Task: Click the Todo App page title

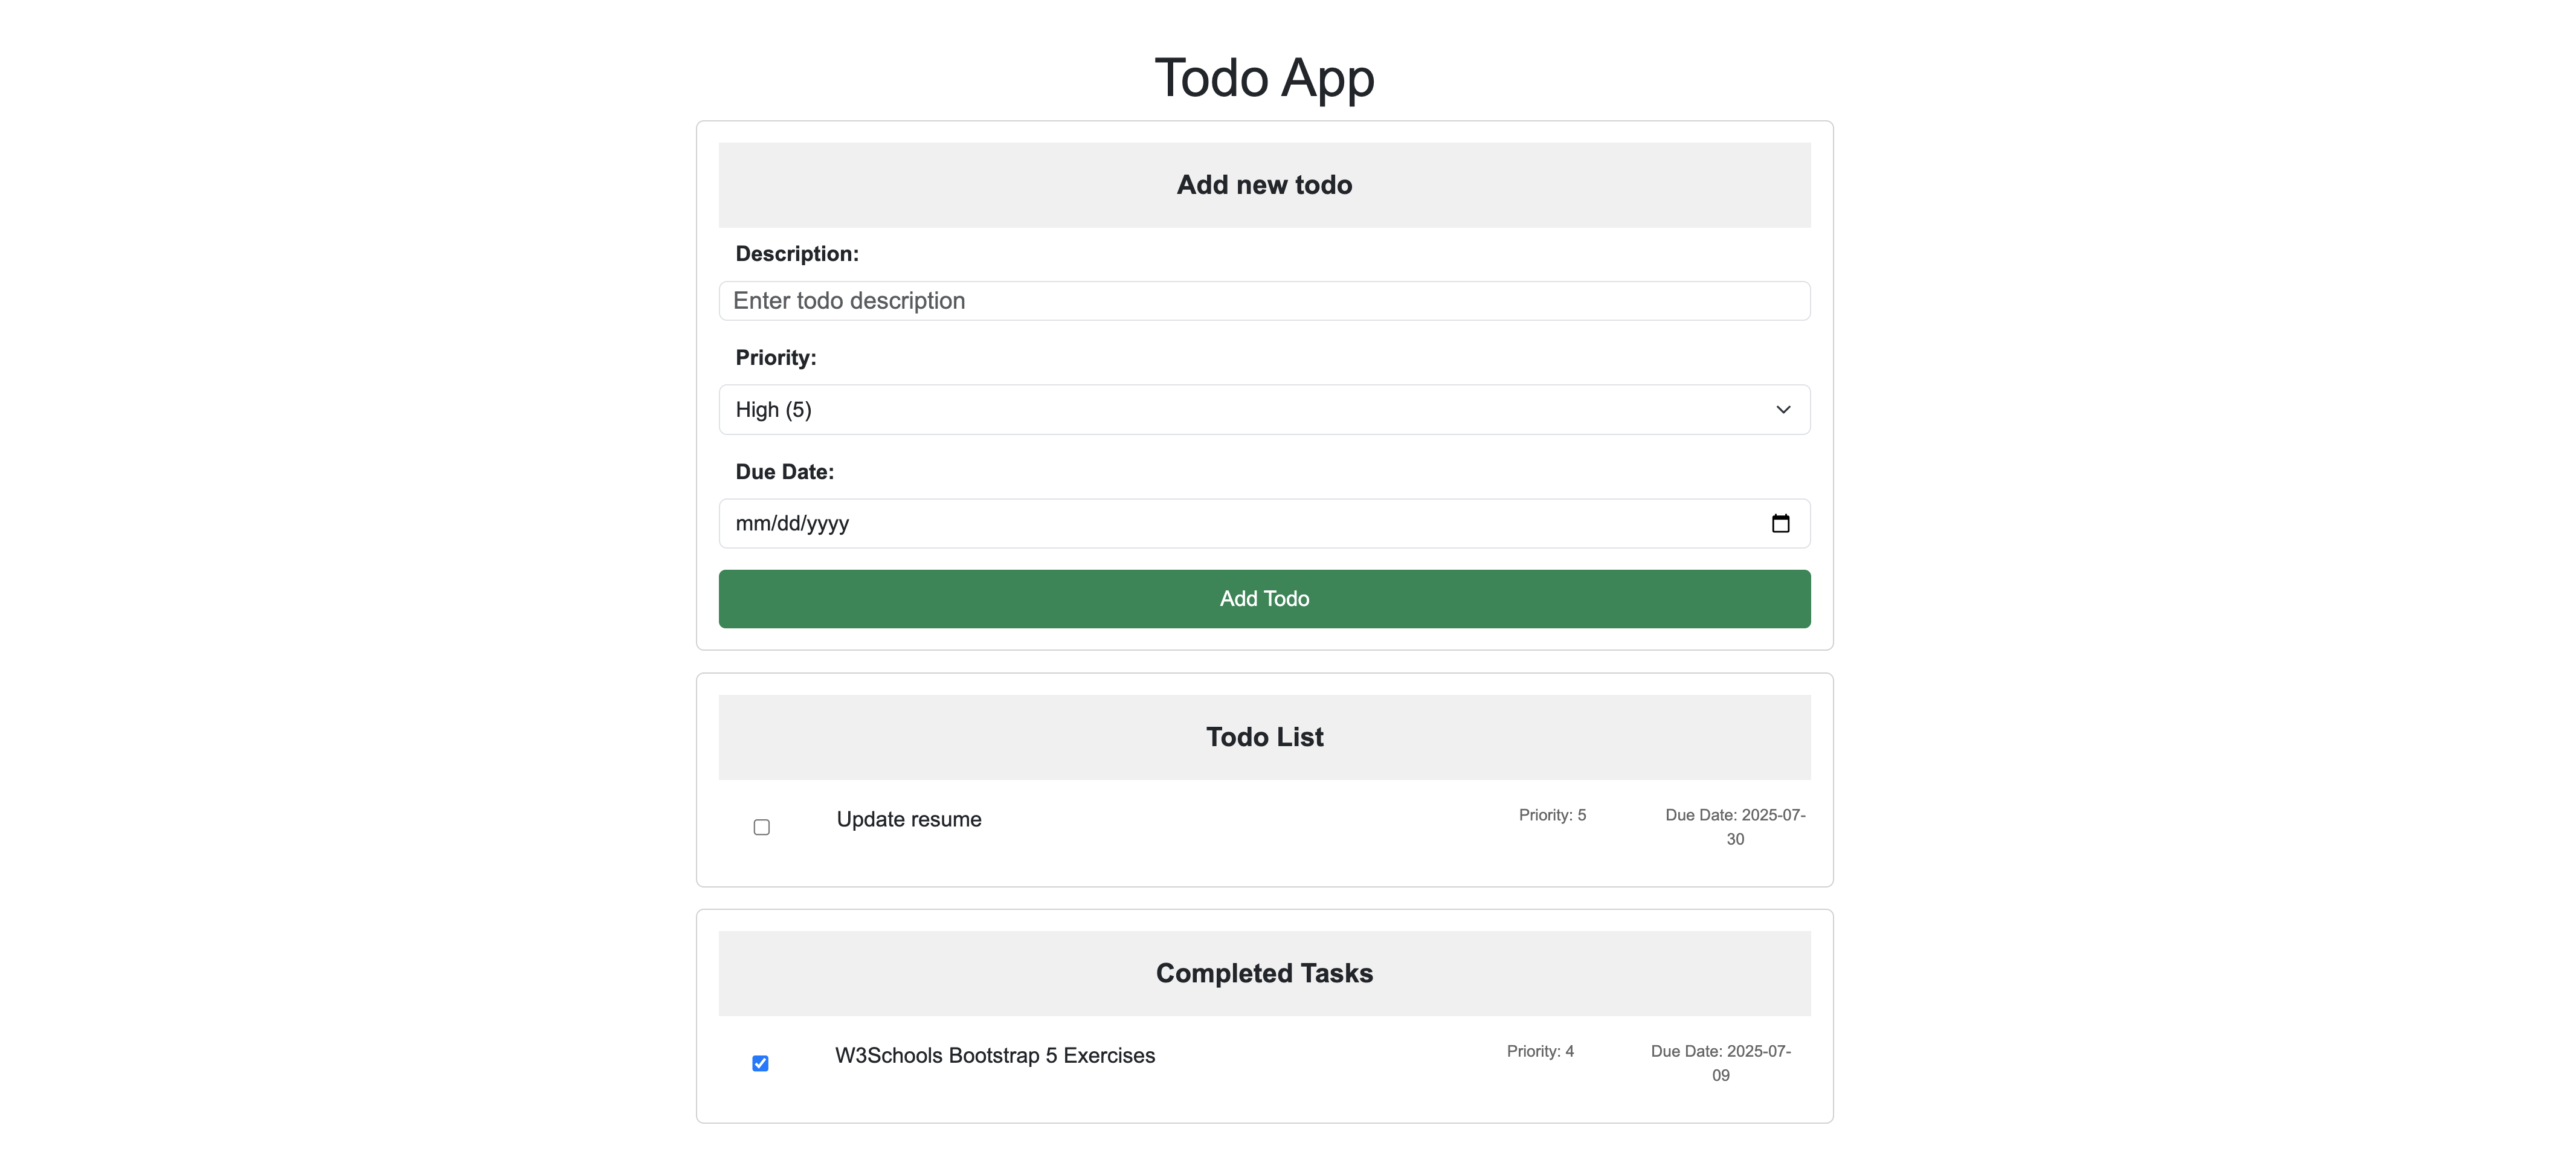Action: pos(1264,77)
